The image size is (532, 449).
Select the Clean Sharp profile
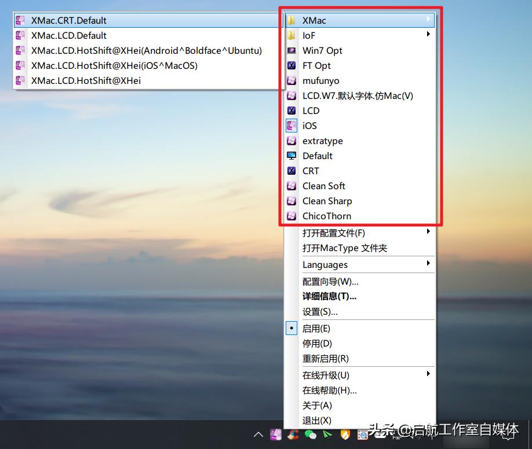(327, 201)
